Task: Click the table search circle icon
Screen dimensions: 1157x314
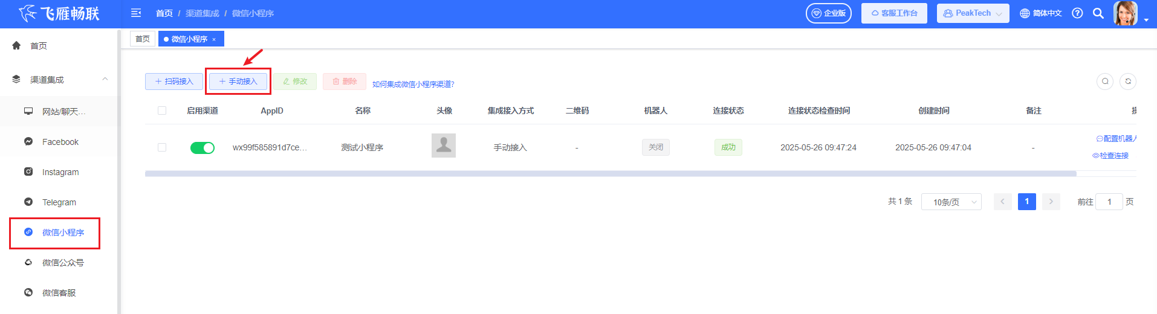Action: pyautogui.click(x=1105, y=81)
